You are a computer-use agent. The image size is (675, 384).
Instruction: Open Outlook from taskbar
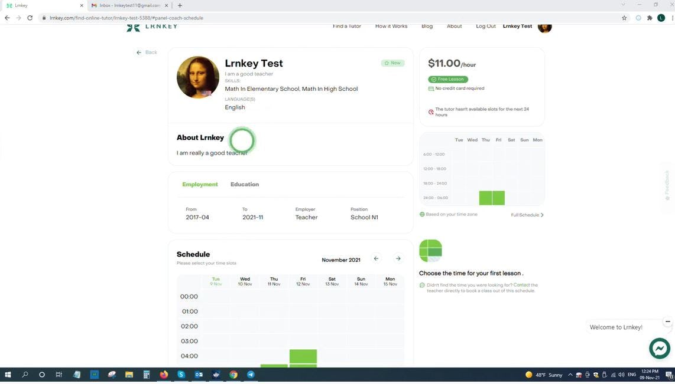(x=199, y=375)
